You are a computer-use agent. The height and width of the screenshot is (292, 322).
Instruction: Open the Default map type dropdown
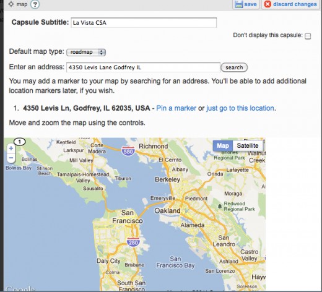(86, 52)
